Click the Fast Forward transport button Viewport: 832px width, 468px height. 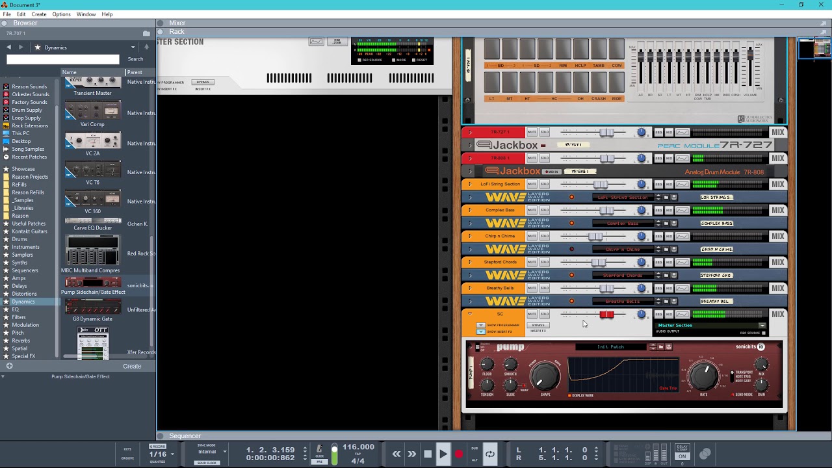[x=412, y=454]
